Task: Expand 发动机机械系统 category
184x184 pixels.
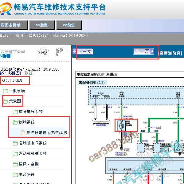Action: click(x=33, y=153)
